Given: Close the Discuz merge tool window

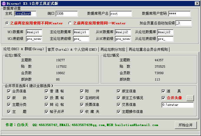Looking at the screenshot, I should tap(197, 3).
